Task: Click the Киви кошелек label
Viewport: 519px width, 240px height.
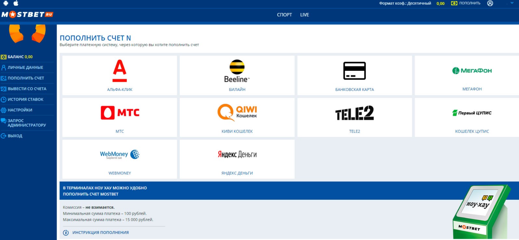Action: [237, 132]
